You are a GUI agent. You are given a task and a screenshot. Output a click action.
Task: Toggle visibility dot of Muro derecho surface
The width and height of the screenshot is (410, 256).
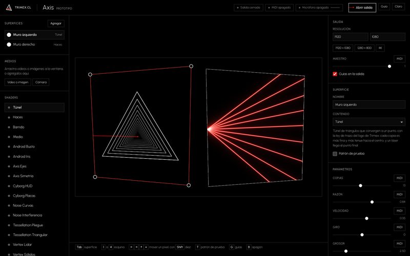[9, 45]
